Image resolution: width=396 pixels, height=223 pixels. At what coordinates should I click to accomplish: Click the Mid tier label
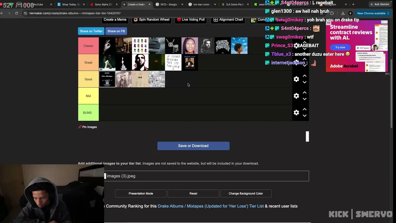pyautogui.click(x=88, y=96)
